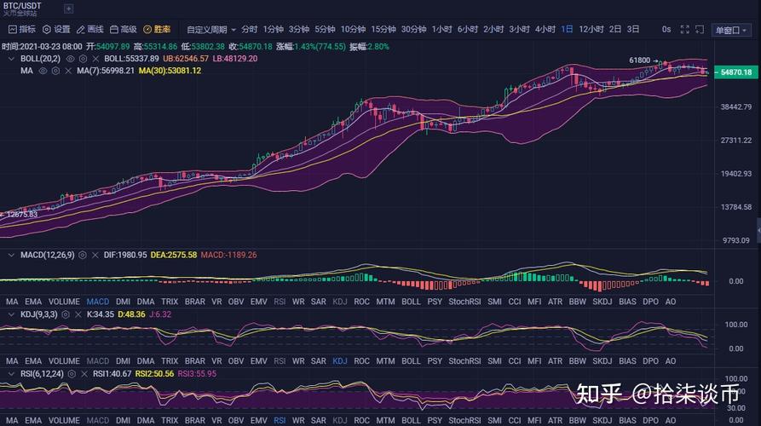
Task: Open RSI(6,12,24) settings gear
Action: [x=72, y=374]
